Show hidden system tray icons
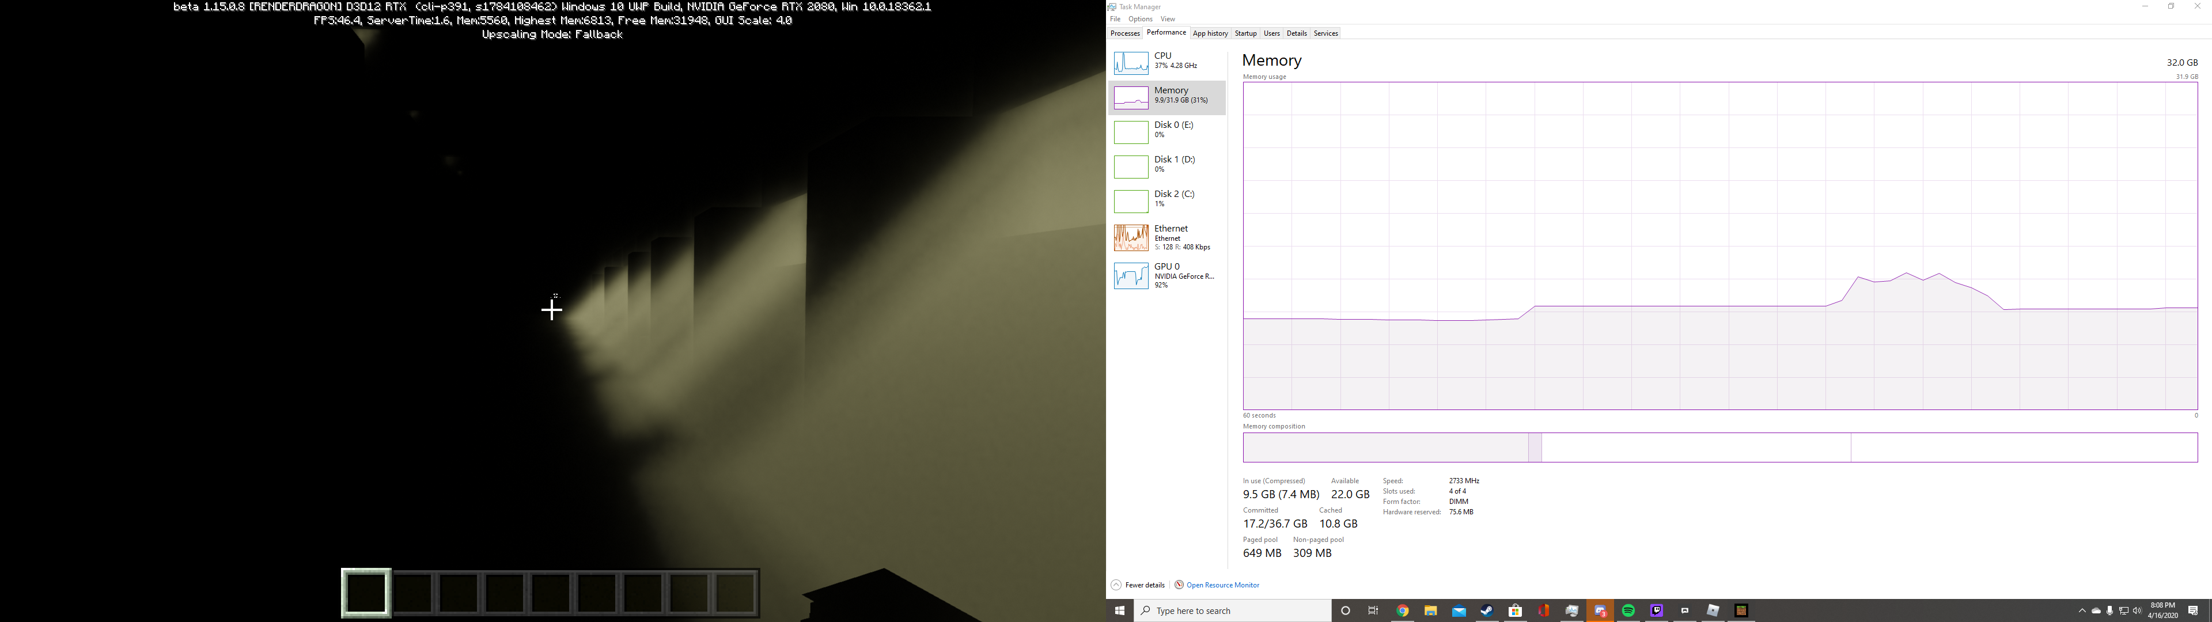This screenshot has width=2212, height=622. [2081, 611]
